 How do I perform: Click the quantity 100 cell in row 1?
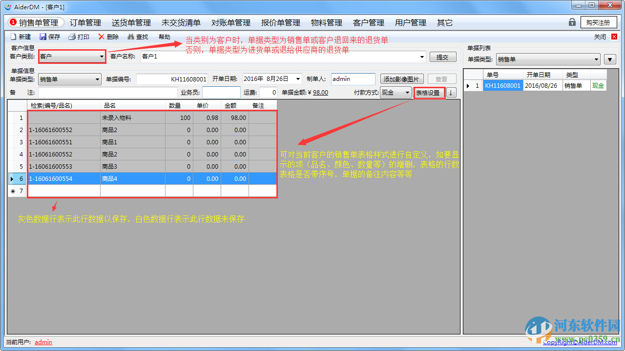point(179,117)
